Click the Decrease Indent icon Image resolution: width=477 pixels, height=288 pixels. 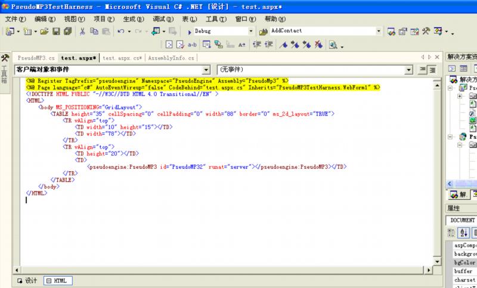click(257, 45)
